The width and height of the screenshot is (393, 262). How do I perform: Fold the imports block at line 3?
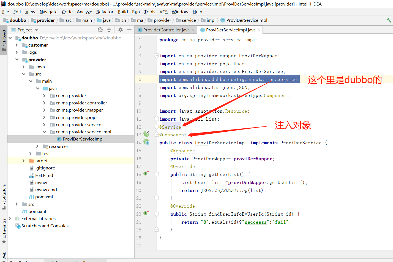tap(157, 56)
